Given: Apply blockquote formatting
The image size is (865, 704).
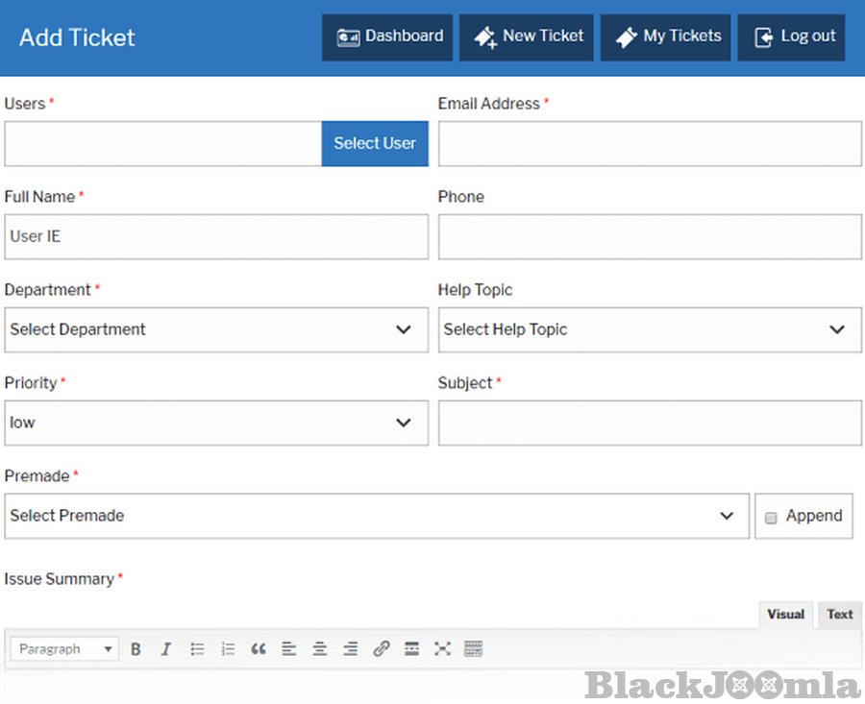Looking at the screenshot, I should tap(259, 649).
